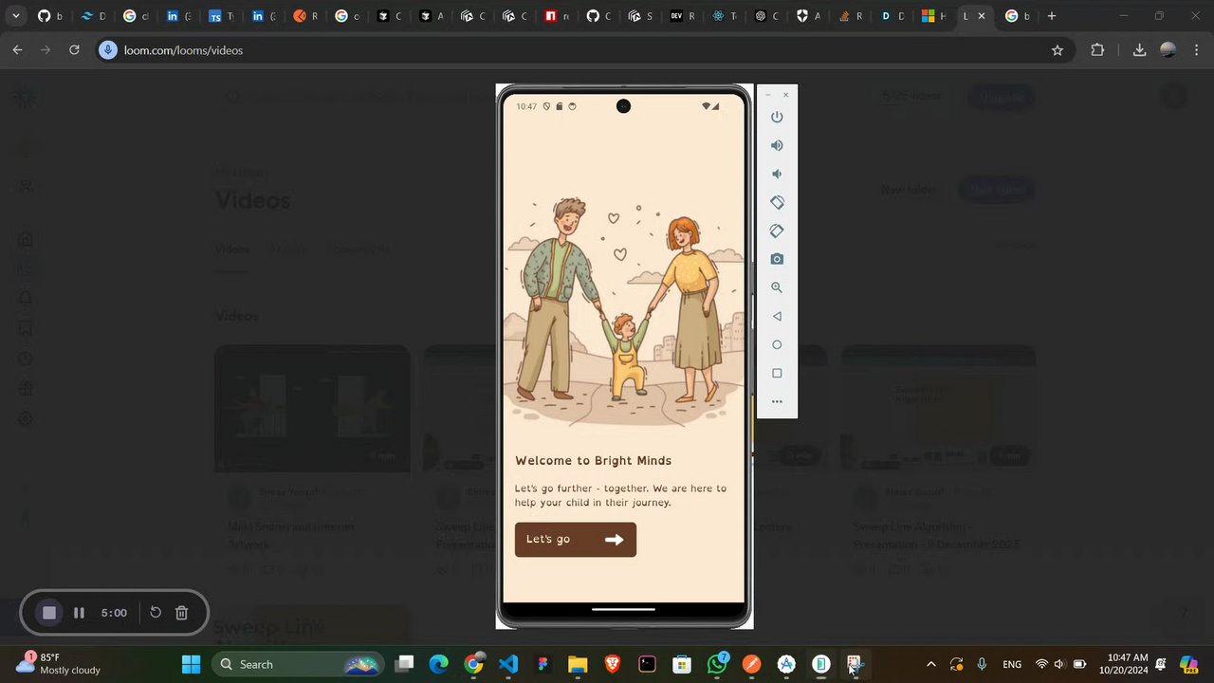
Task: Click the family illustration in the app
Action: [x=623, y=310]
